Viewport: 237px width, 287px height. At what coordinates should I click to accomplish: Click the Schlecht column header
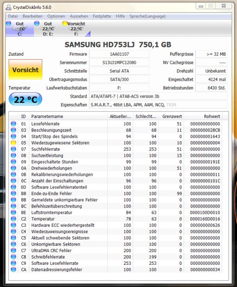point(146,116)
